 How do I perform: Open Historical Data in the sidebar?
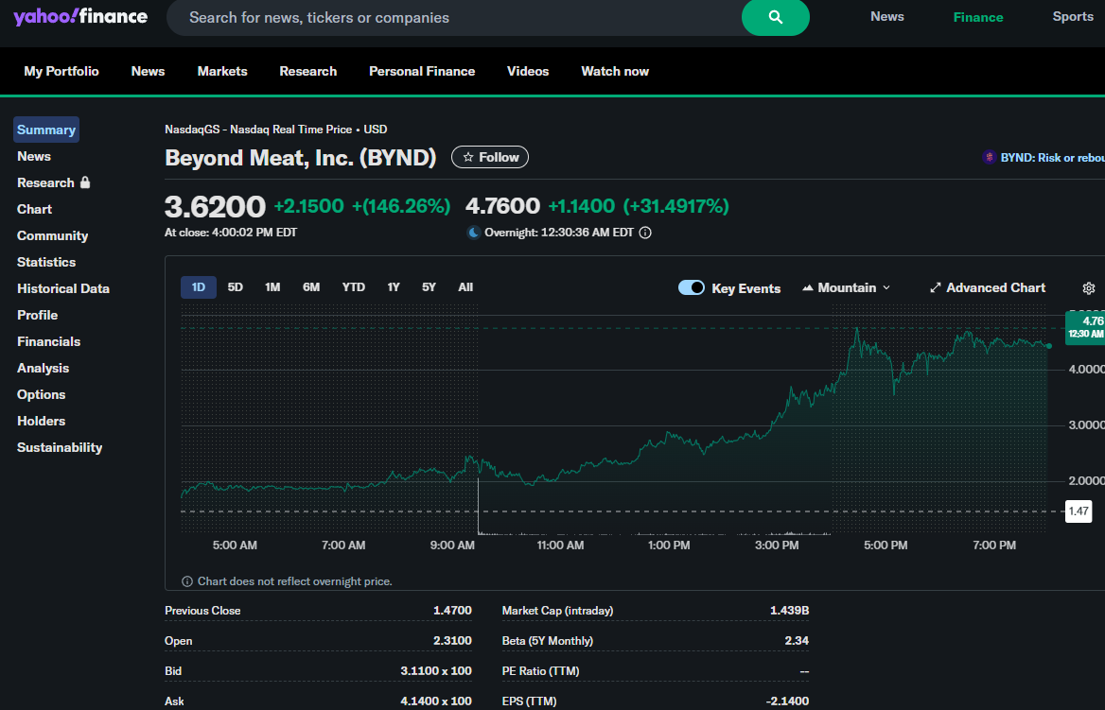tap(63, 288)
